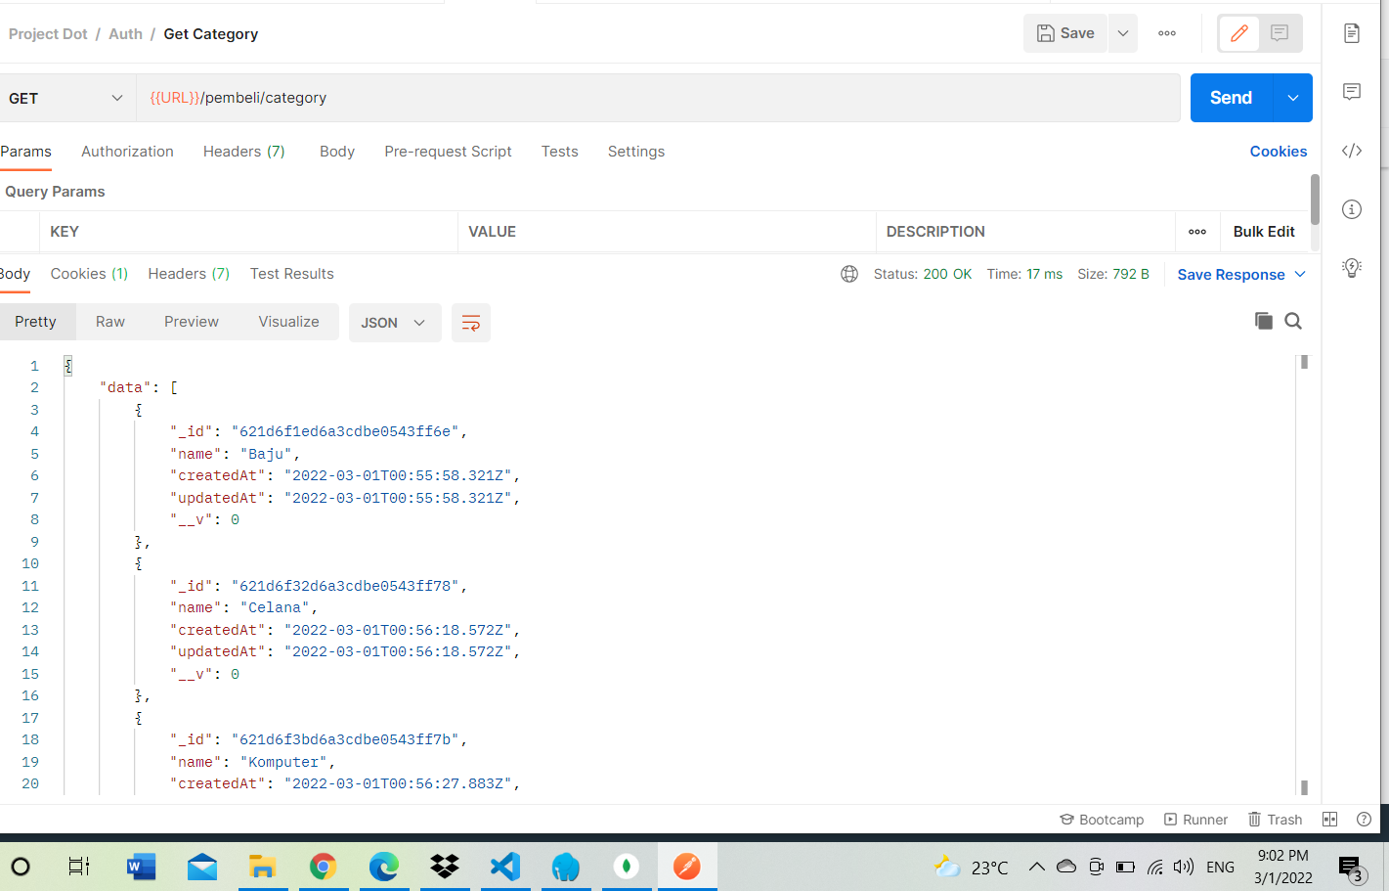Open the Pre-request Script tab
This screenshot has height=891, width=1389.
coord(448,152)
